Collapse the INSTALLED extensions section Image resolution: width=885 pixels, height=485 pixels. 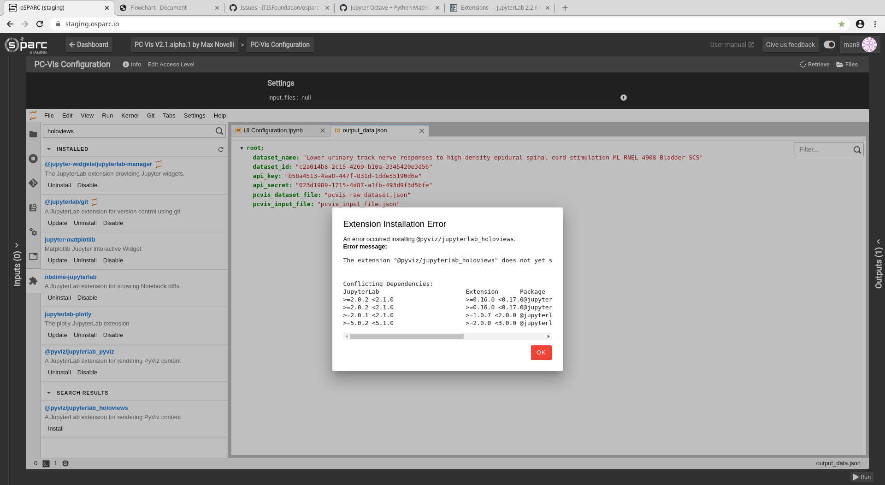49,148
